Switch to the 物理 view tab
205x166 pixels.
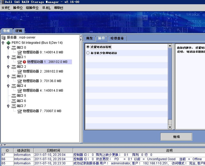pyautogui.click(x=7, y=31)
